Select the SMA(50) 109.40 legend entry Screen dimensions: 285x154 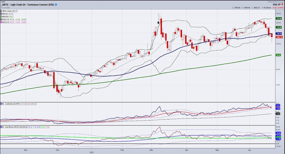[7, 14]
